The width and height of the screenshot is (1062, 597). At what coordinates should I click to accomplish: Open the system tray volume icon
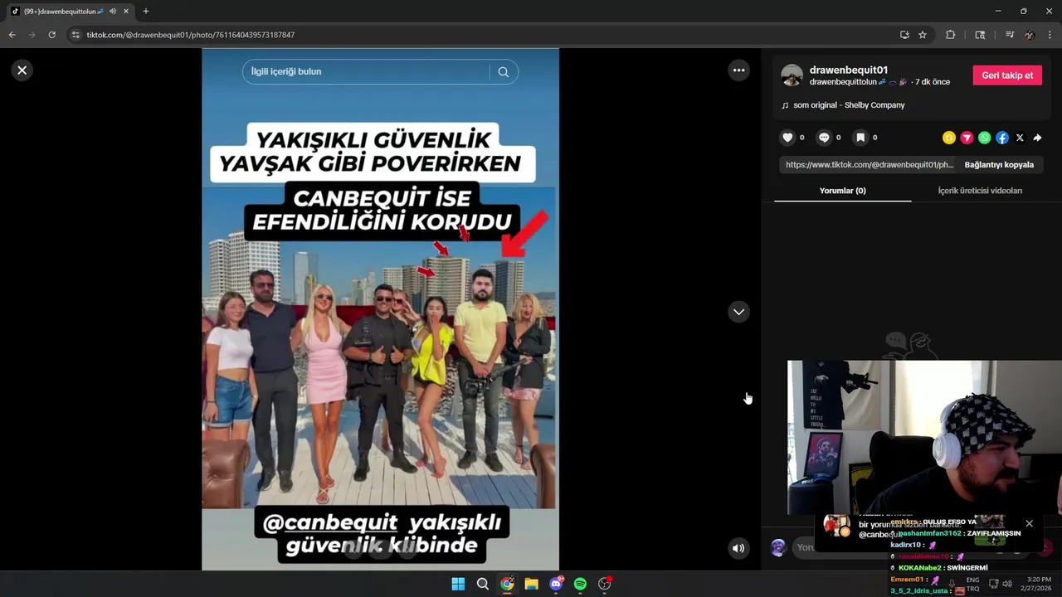click(x=1007, y=584)
